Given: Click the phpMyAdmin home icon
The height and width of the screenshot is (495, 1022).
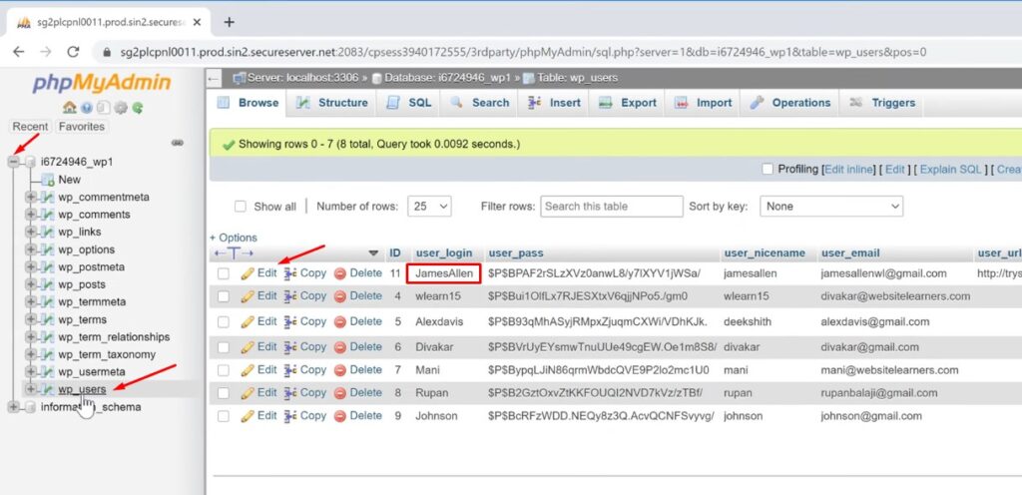Looking at the screenshot, I should pos(70,108).
